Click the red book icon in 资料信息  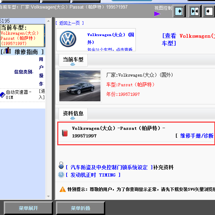click(x=65, y=133)
